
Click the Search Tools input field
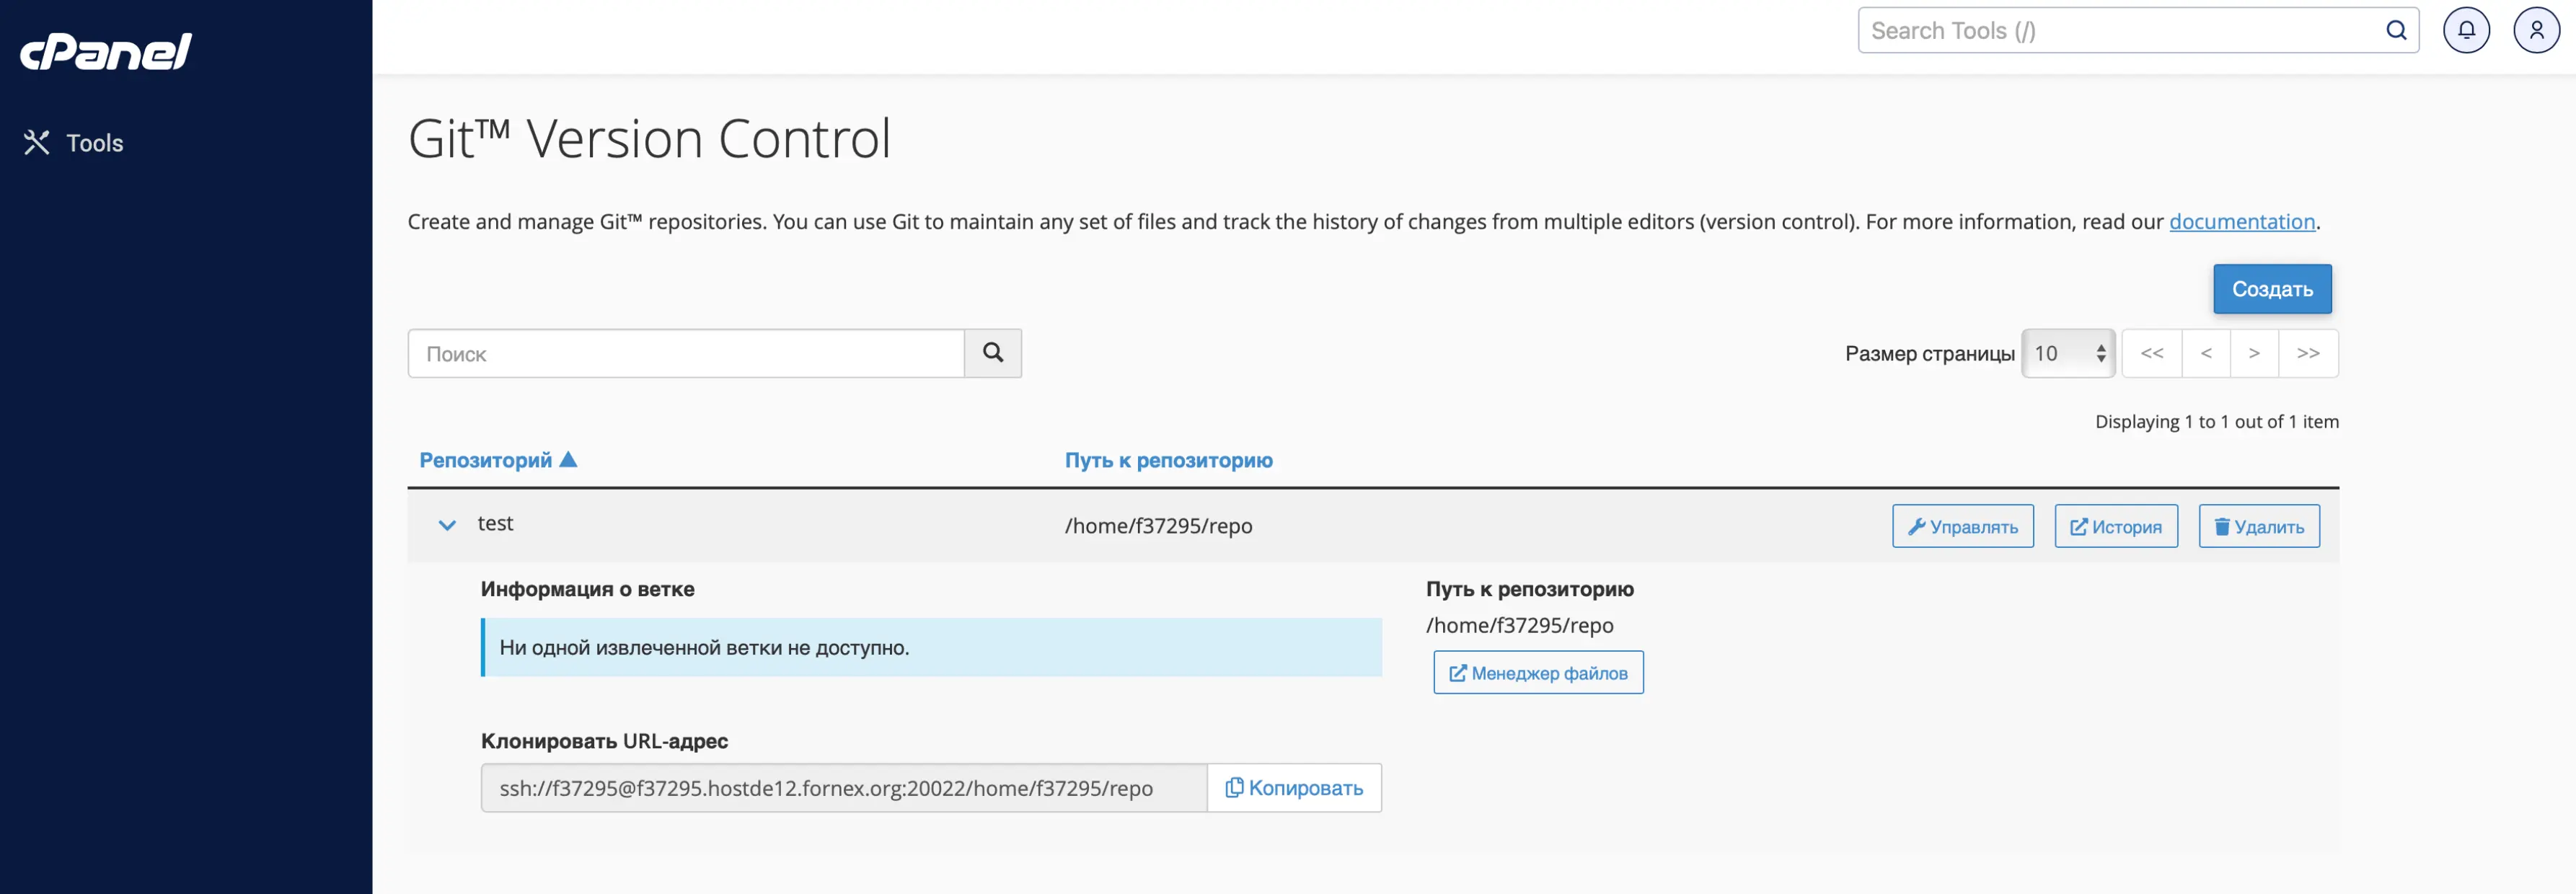coord(2120,30)
